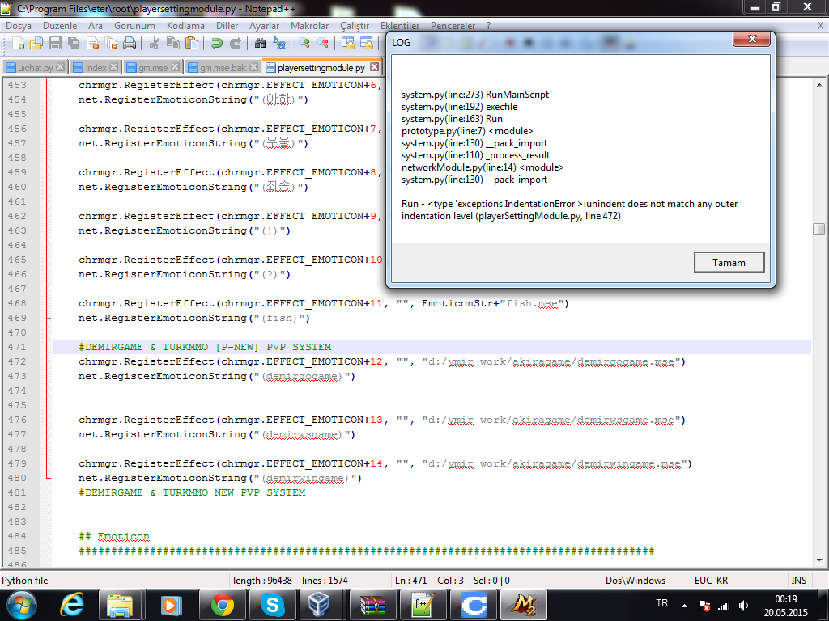Click line 472 RegisterEffect EMOTICON+12 code
829x621 pixels.
tap(382, 361)
